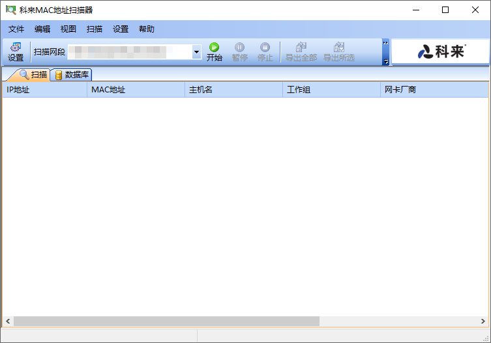Screen dimensions: 491x343
Task: Sort by IP地址 column header
Action: 45,90
